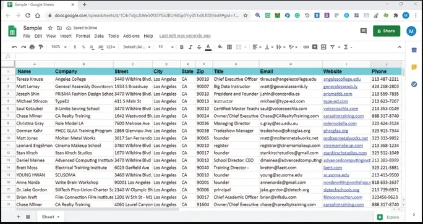Click the Name header cell
Screen dimensions: 423x224
pos(35,72)
